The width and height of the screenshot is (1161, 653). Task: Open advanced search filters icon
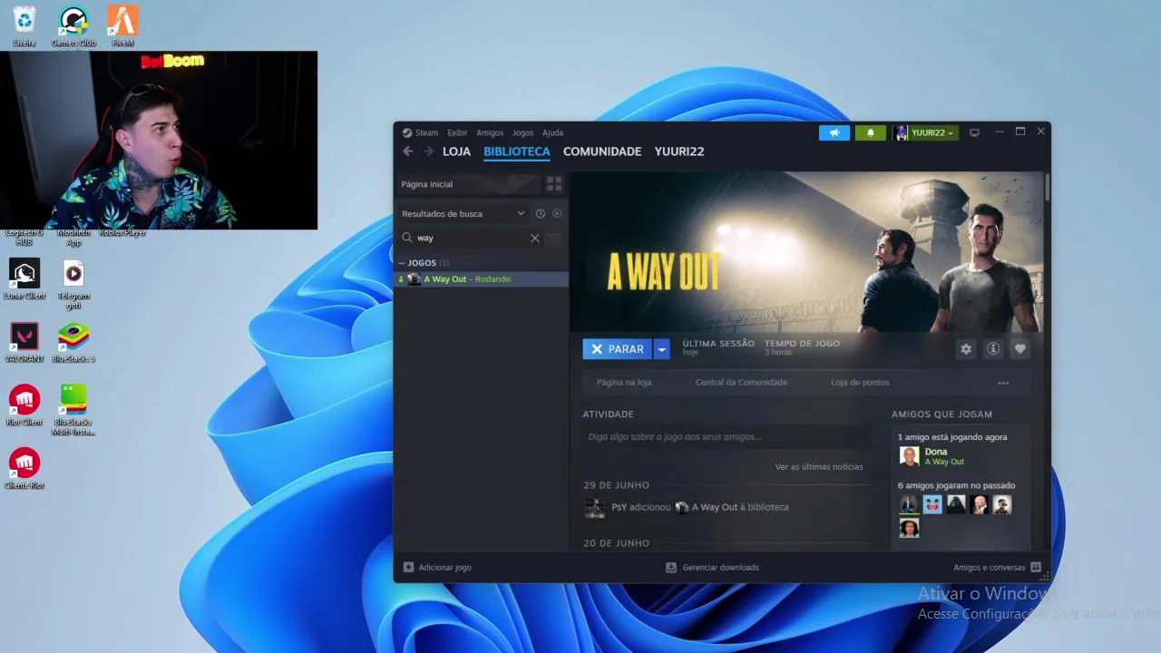(x=554, y=238)
